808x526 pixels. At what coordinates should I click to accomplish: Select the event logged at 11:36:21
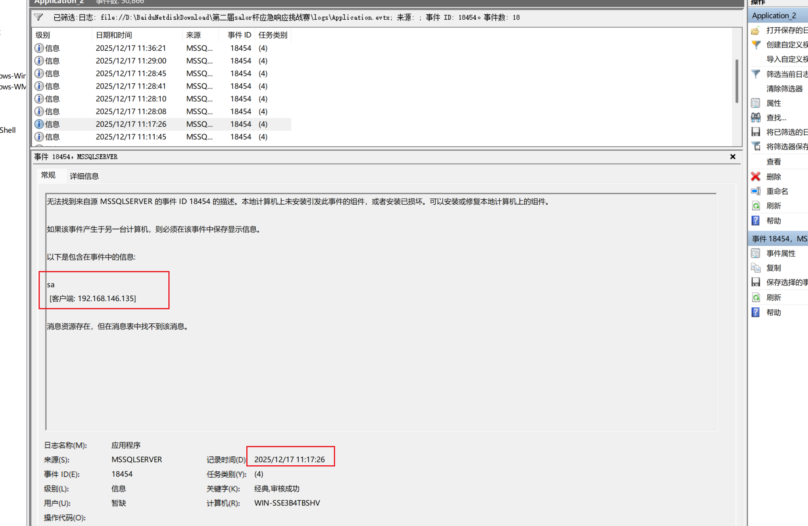[131, 48]
